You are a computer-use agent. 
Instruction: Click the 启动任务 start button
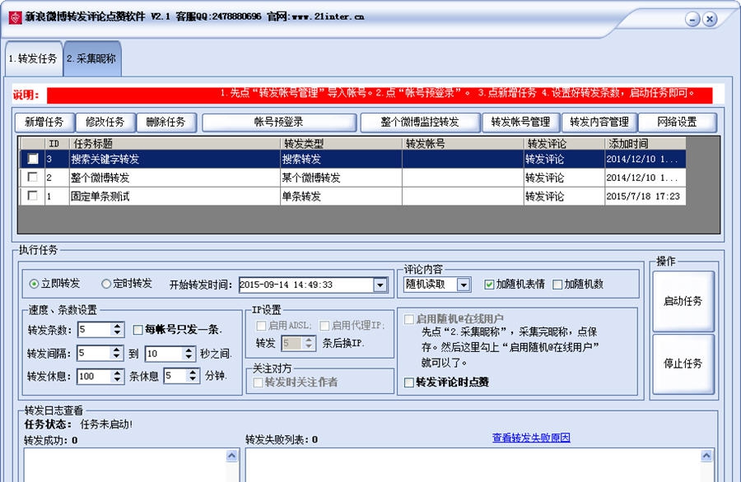684,301
